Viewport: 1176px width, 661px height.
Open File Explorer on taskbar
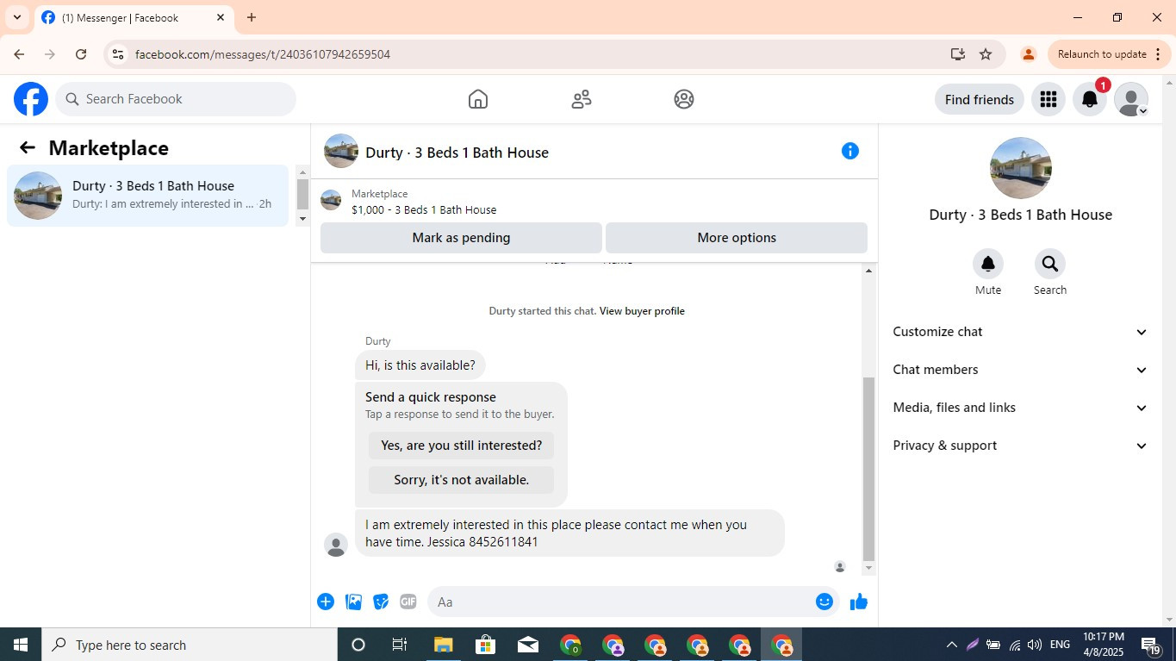click(443, 645)
